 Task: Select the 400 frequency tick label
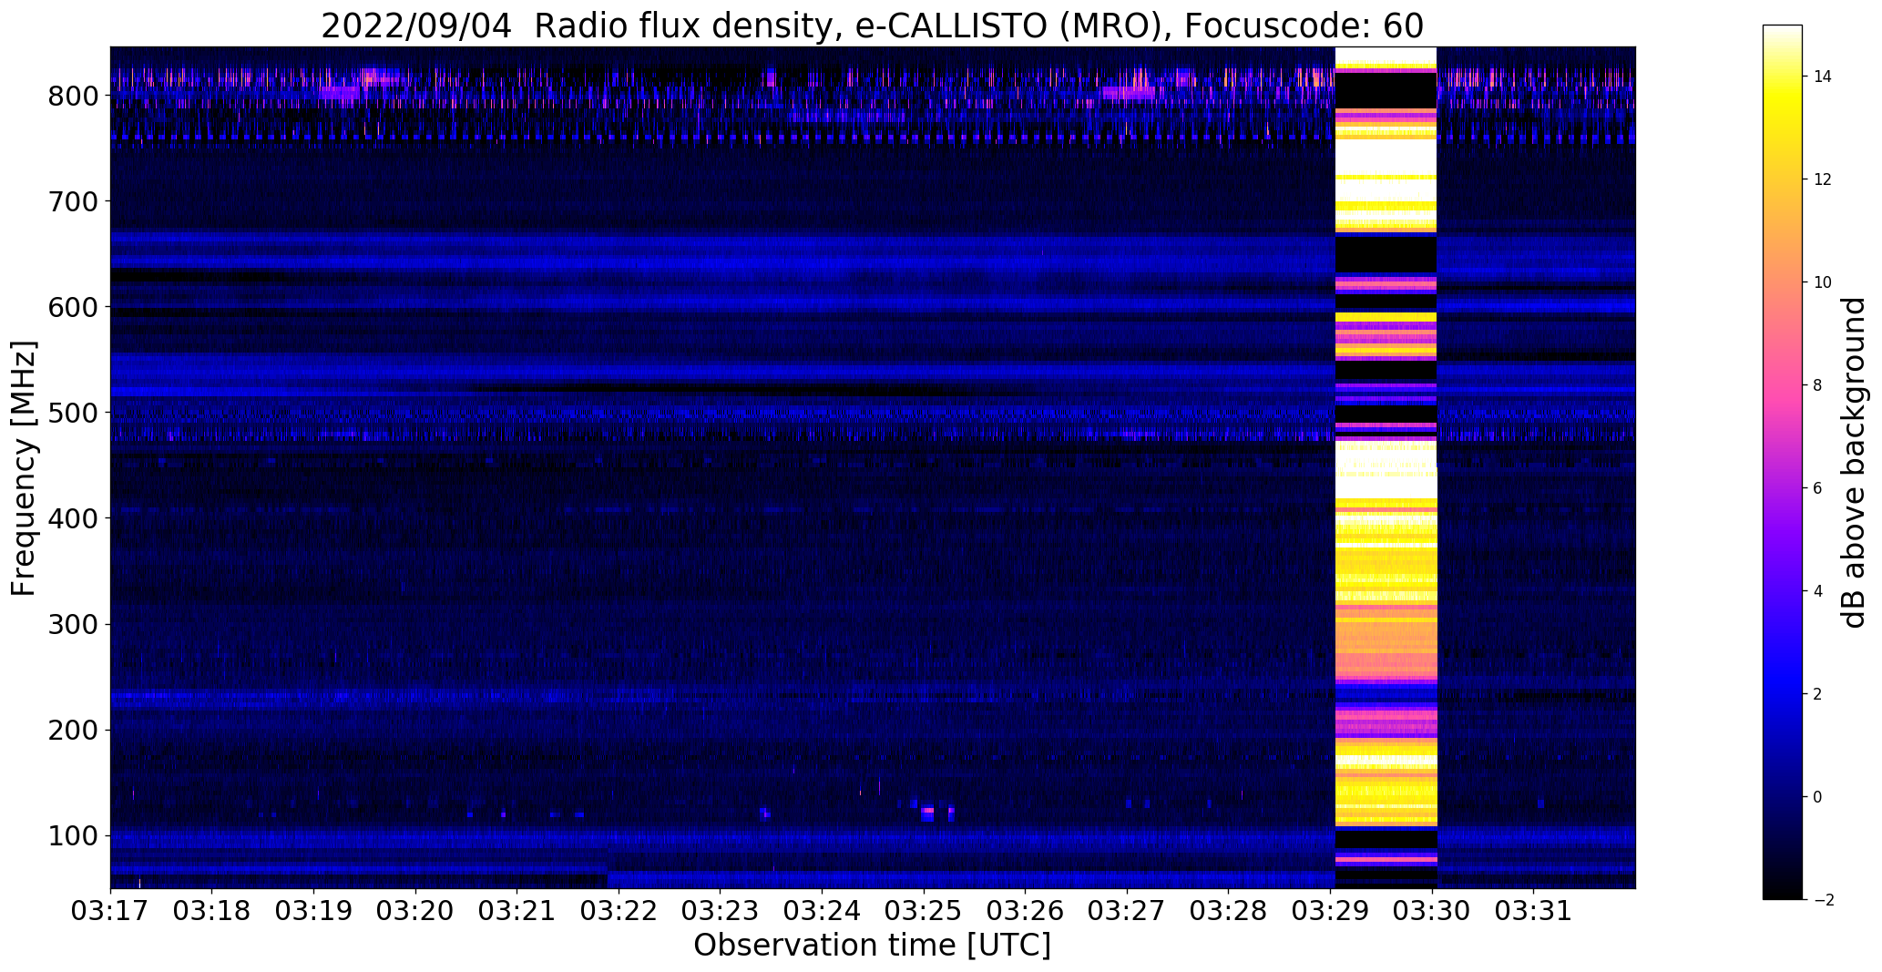(75, 518)
